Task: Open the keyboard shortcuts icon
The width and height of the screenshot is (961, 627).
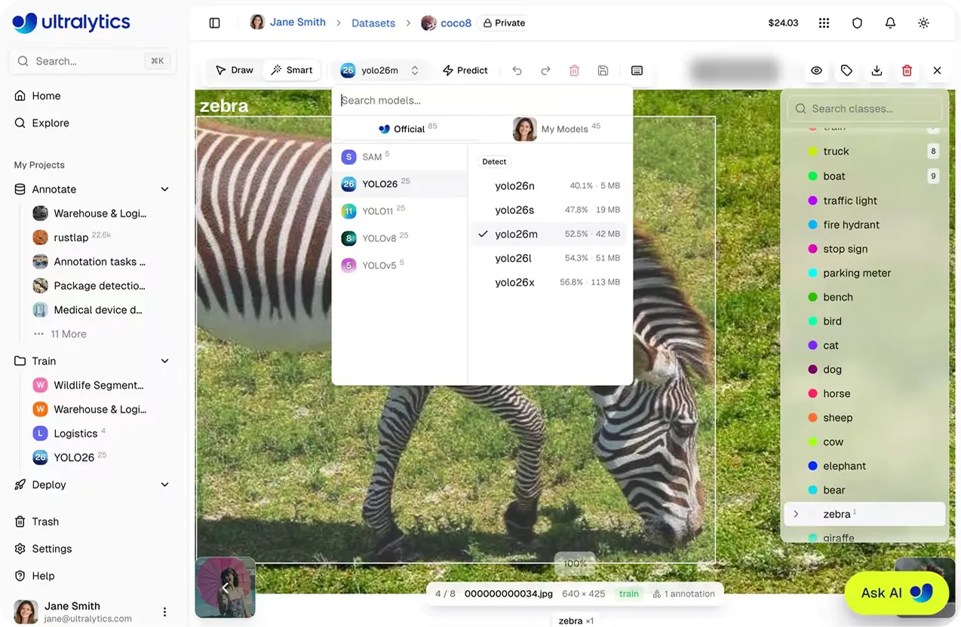Action: (x=637, y=70)
